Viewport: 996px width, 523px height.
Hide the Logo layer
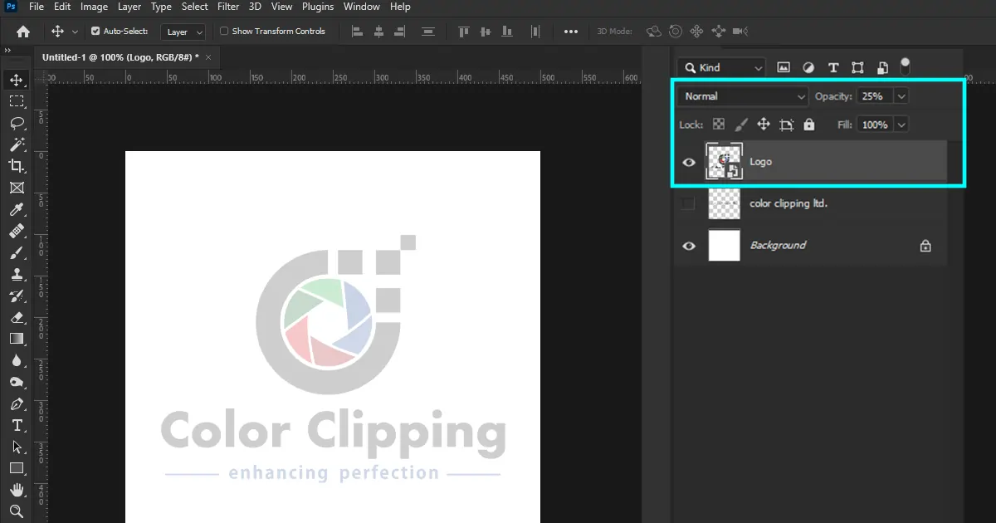pos(689,162)
